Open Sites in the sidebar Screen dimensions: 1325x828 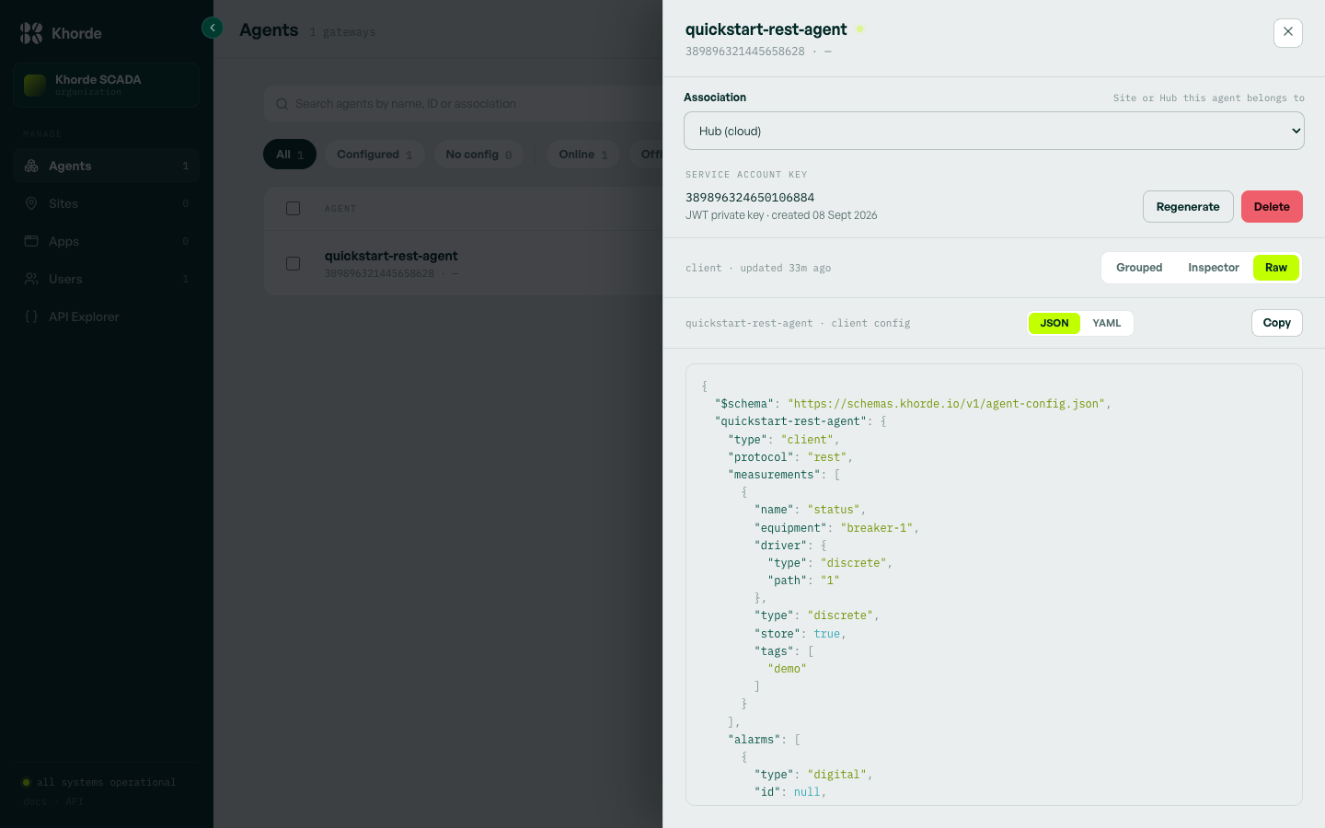coord(107,203)
